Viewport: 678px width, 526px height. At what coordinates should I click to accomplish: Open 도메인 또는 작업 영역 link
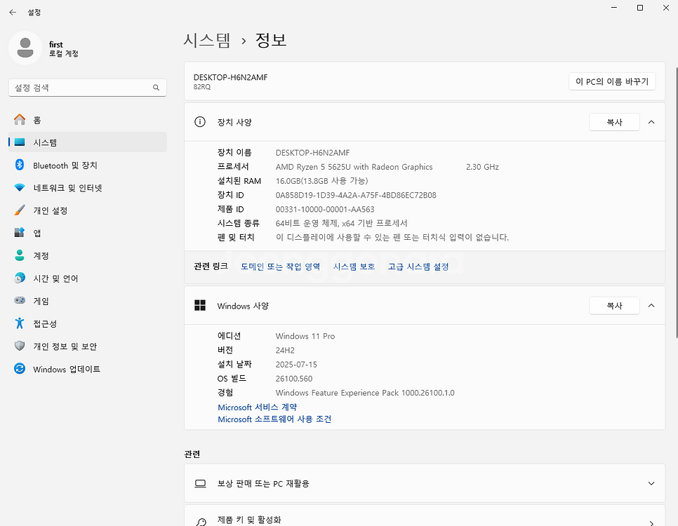[x=280, y=267]
